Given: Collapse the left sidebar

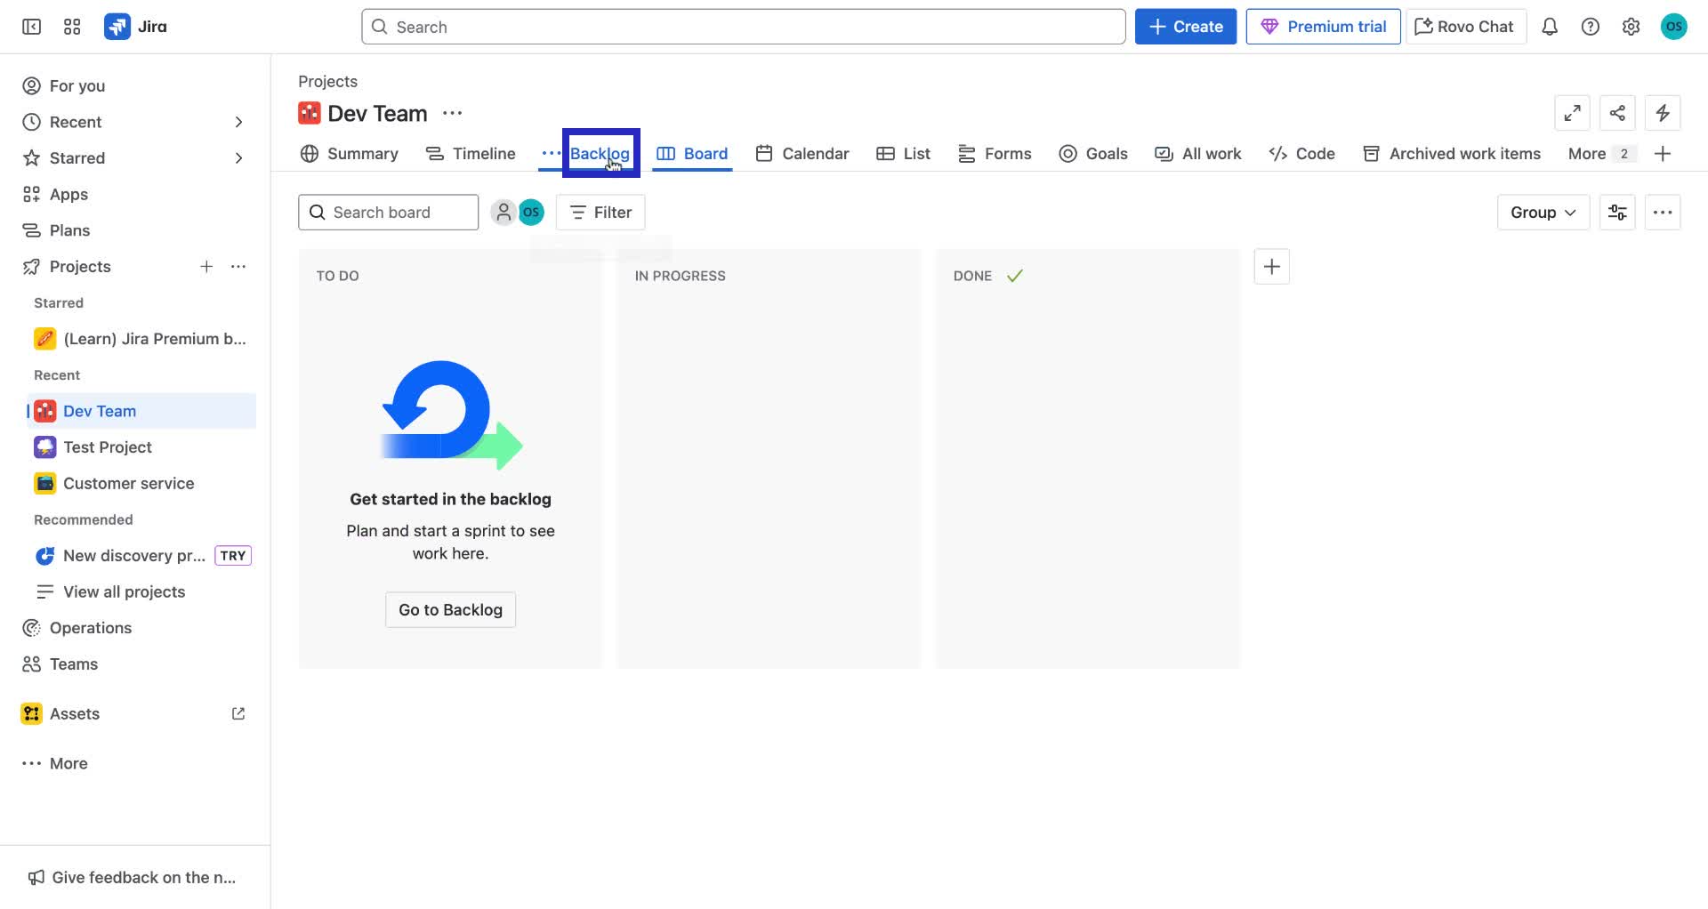Looking at the screenshot, I should (x=30, y=26).
